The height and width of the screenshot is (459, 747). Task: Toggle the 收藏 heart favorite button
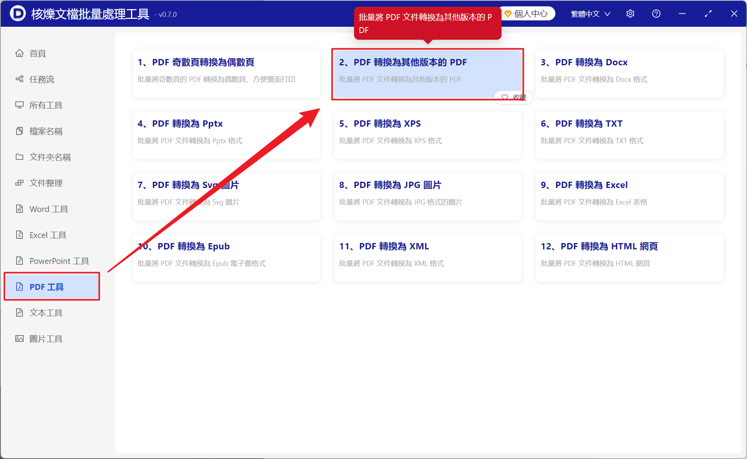coord(514,97)
